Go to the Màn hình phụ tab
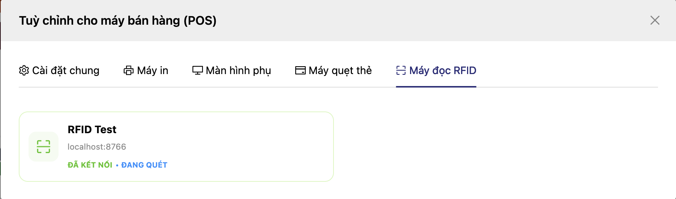Image resolution: width=676 pixels, height=199 pixels. point(239,70)
